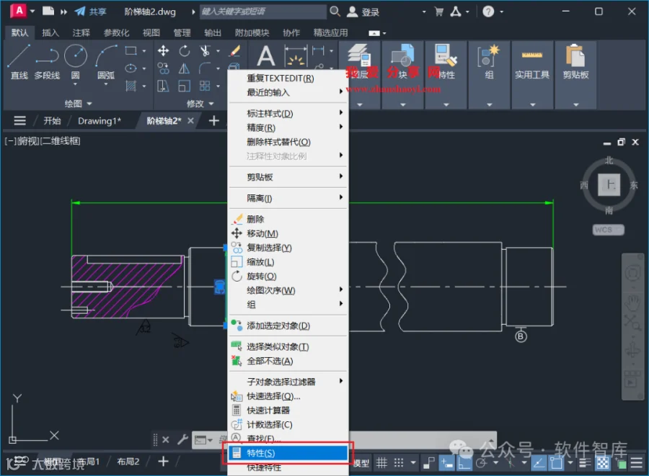Activate the Rotate tool in ribbon
The width and height of the screenshot is (649, 476).
184,51
